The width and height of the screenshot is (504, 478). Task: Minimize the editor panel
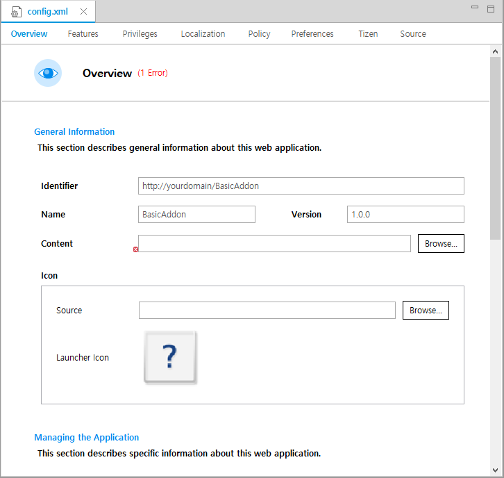click(x=475, y=8)
